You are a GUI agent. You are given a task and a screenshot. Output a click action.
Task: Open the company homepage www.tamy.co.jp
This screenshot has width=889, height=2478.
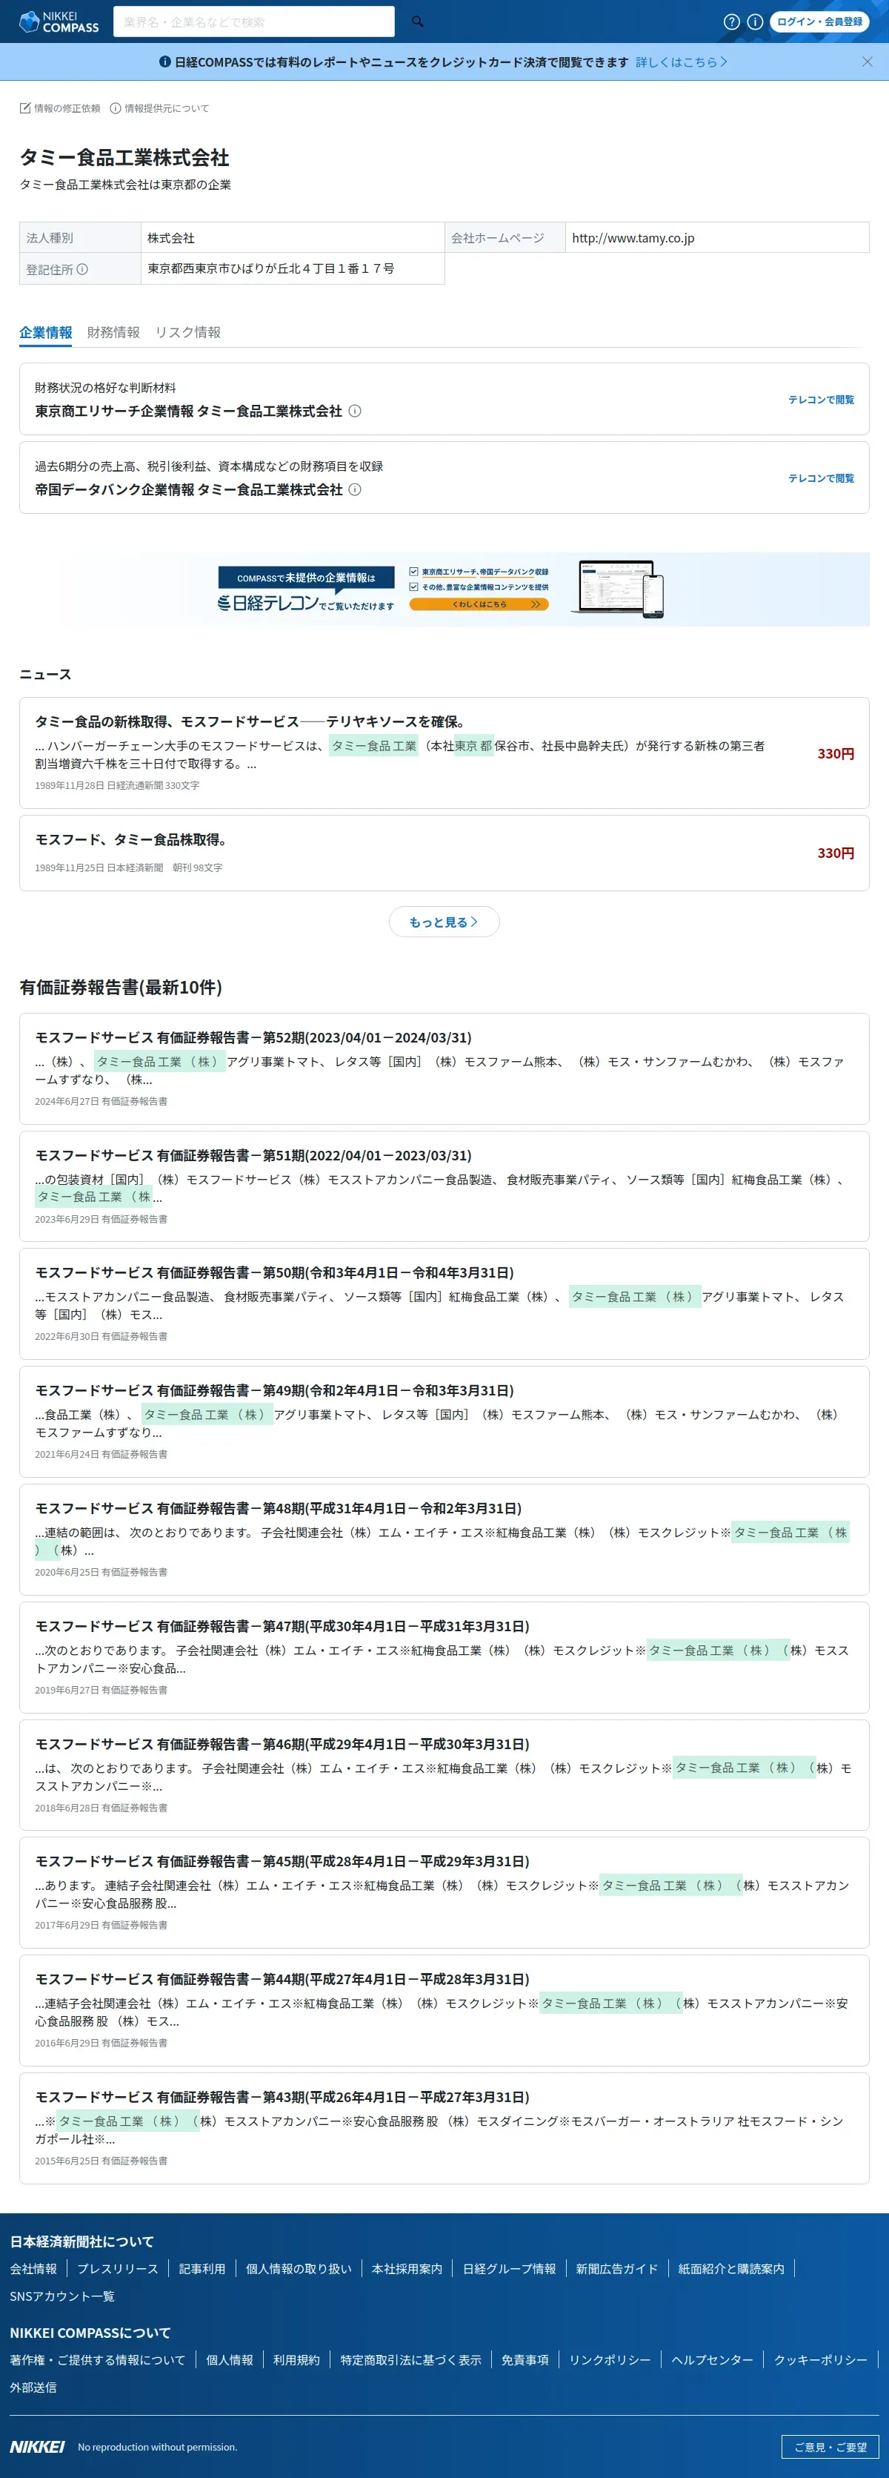coord(633,237)
